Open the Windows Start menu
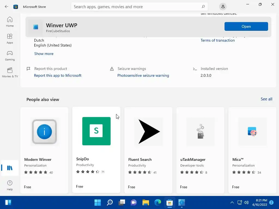 tap(98, 202)
